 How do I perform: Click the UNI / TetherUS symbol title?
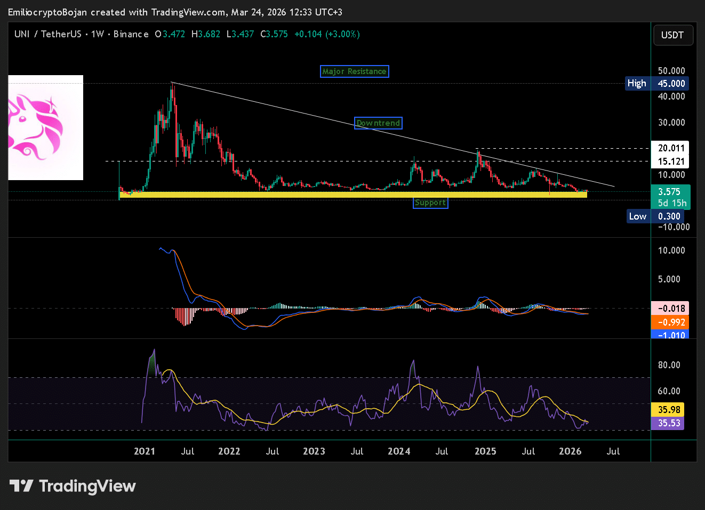click(x=48, y=34)
